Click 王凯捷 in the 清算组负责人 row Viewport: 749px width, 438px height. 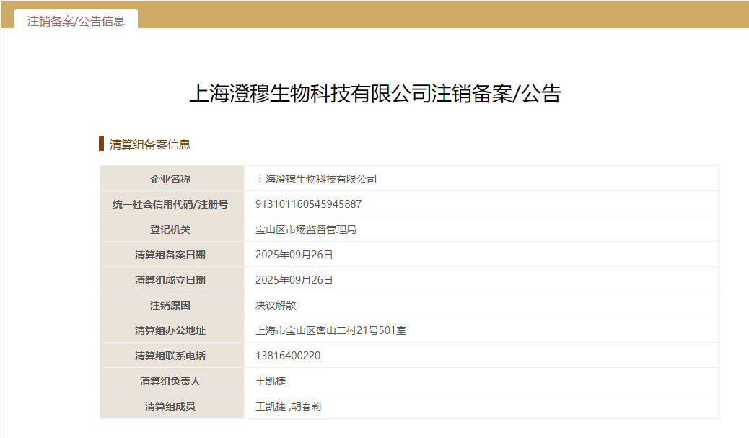(271, 381)
